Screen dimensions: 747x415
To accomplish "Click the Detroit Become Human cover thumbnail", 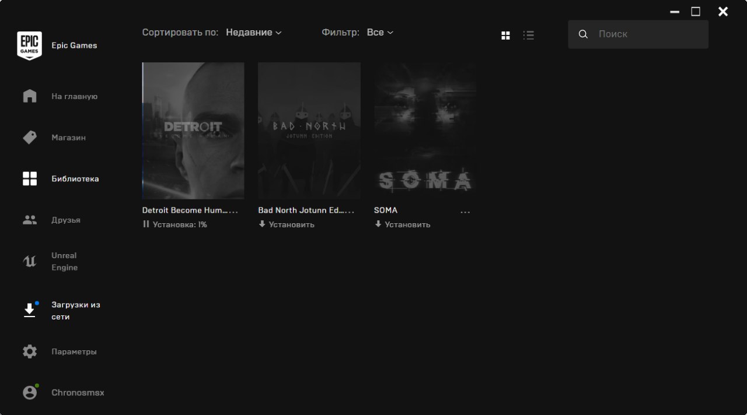I will (193, 131).
